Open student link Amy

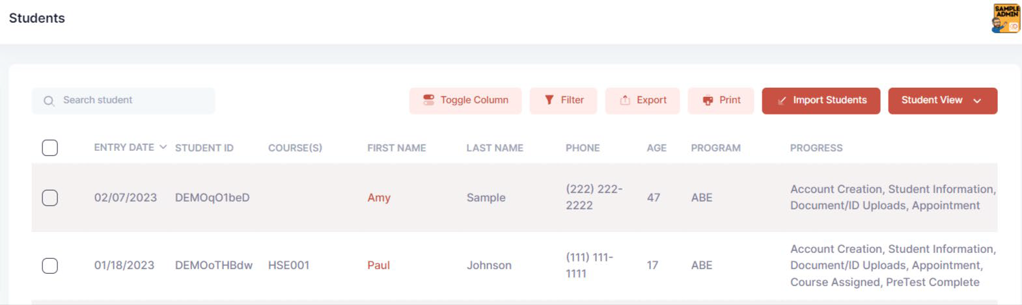pyautogui.click(x=379, y=198)
